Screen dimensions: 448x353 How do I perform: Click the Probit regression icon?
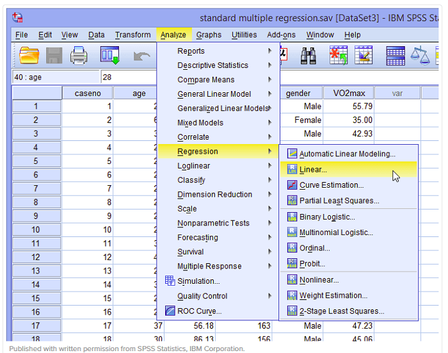292,263
